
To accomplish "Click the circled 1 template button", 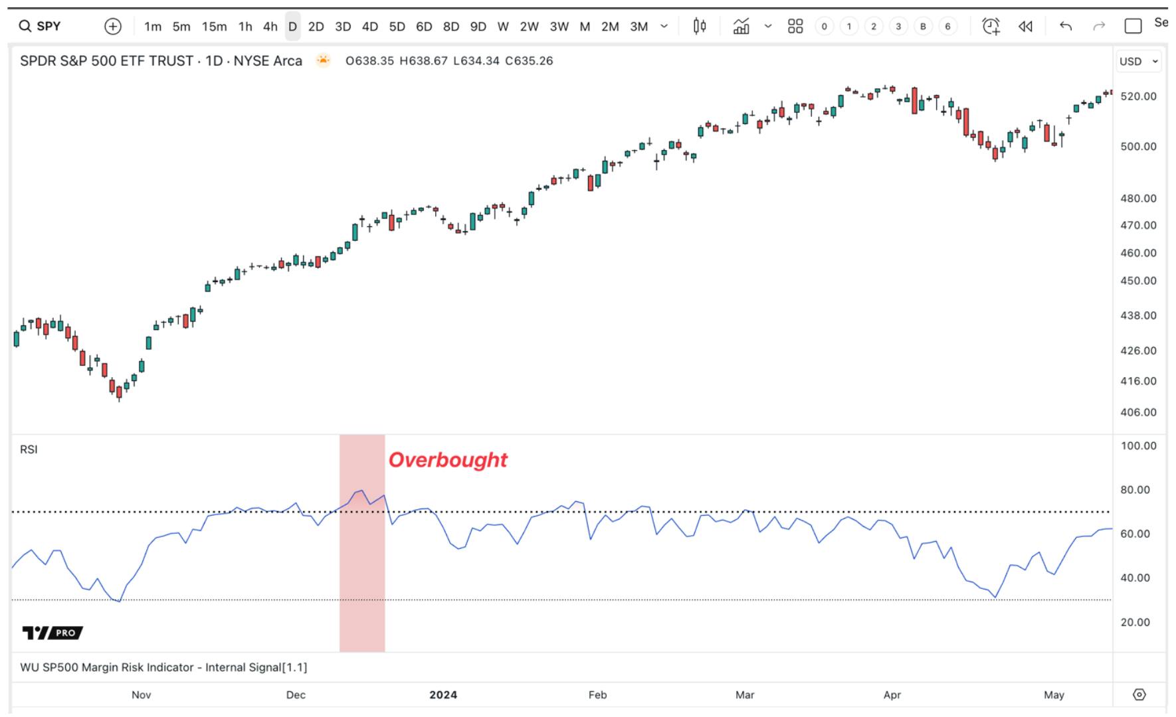I will (848, 27).
